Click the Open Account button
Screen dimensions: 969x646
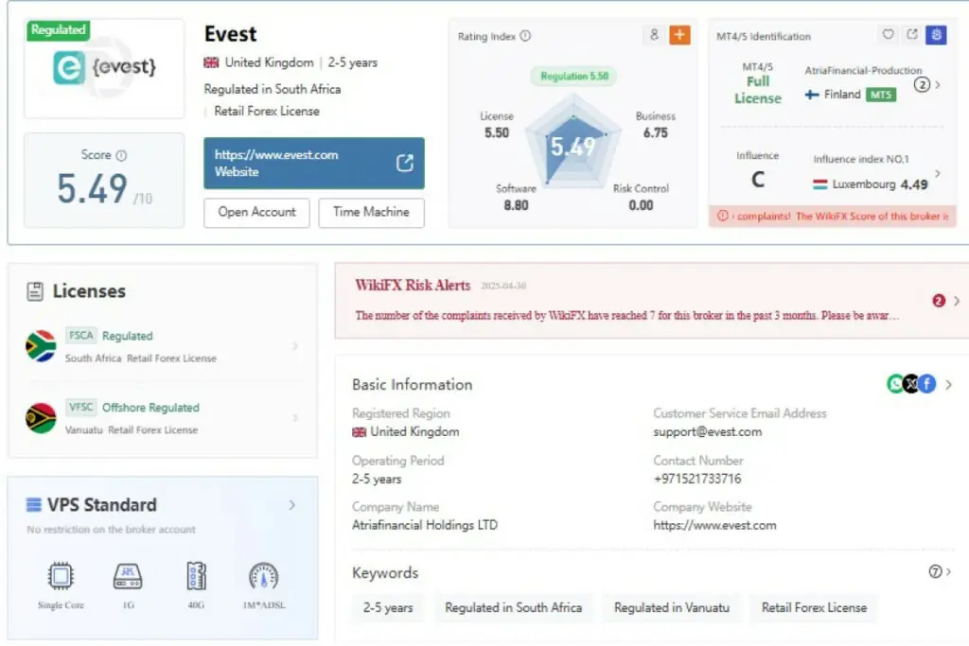point(256,212)
